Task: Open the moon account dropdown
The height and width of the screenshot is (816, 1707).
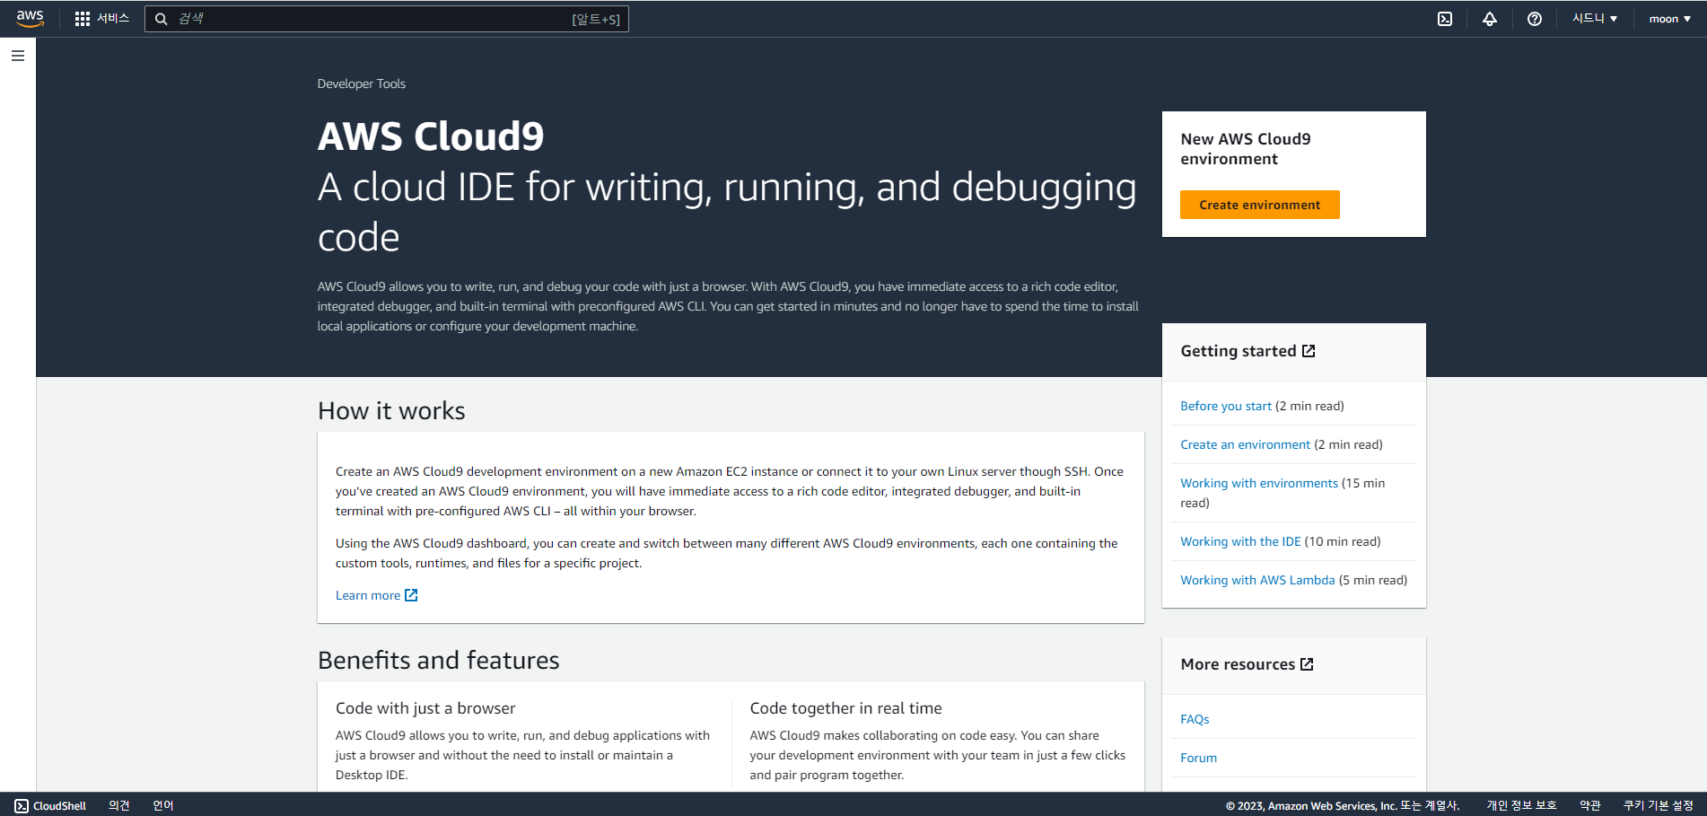Action: pos(1670,19)
